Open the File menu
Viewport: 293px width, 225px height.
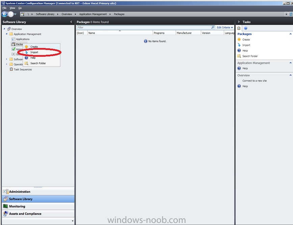point(4,8)
